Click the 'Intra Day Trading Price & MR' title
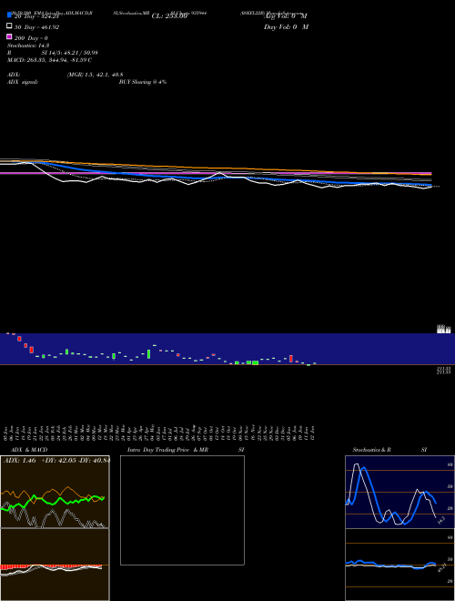Screen dimensions: 455x601 pos(167,450)
